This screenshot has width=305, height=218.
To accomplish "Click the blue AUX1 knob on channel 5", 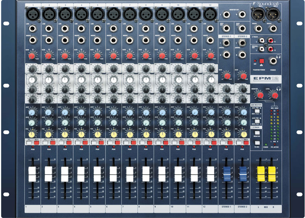I will pyautogui.click(x=97, y=113).
